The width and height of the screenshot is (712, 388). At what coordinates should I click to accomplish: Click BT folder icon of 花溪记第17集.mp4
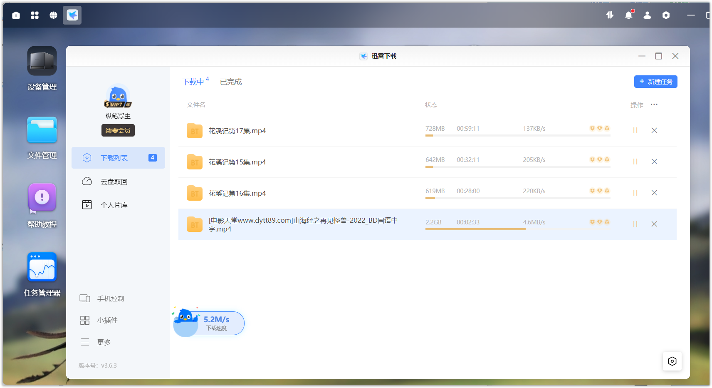click(195, 131)
